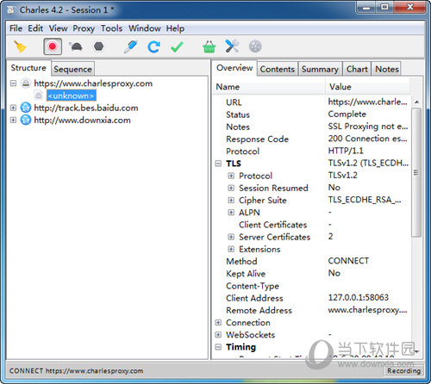Click the compose pen icon
This screenshot has height=384, width=431.
130,46
